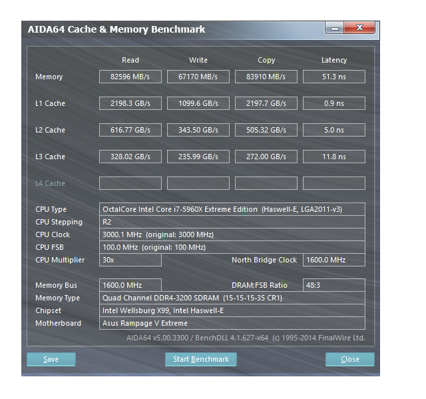Click the Memory Bus value 1600.0 MHz

coord(130,285)
